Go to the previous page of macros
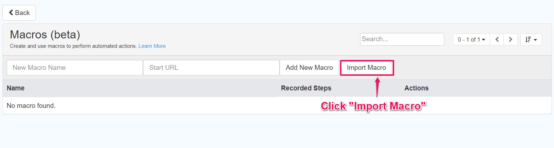Viewport: 554px width, 148px height. (x=497, y=39)
